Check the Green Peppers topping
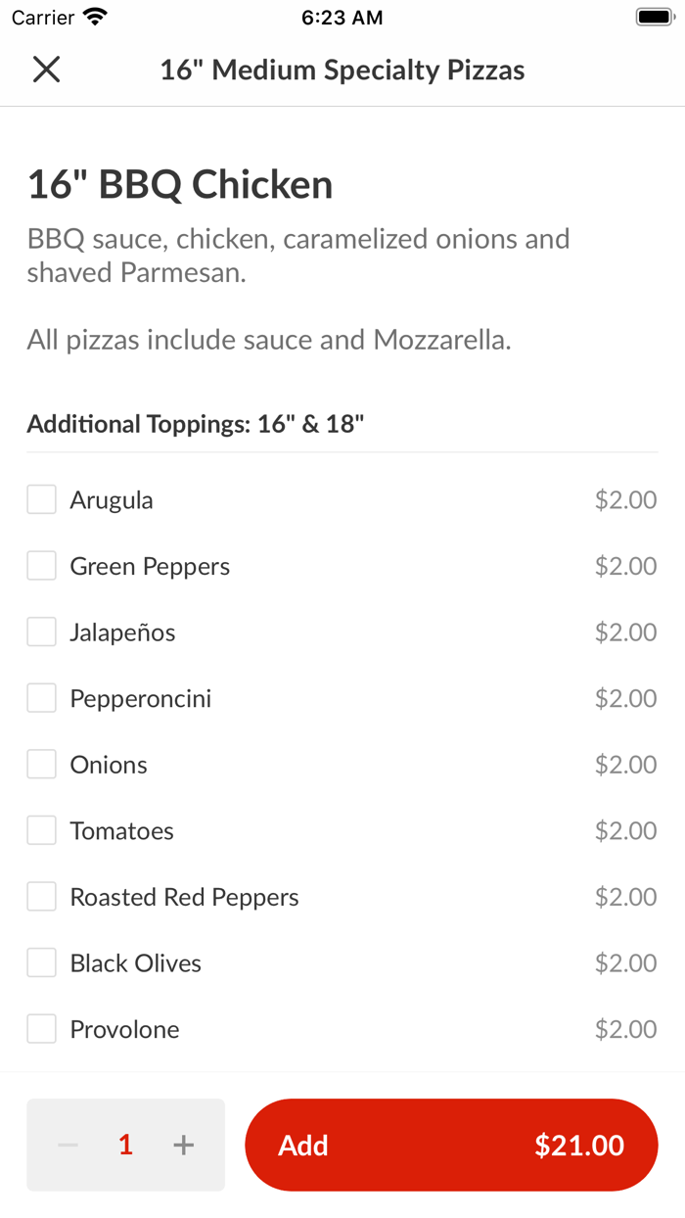The width and height of the screenshot is (685, 1218). tap(40, 565)
